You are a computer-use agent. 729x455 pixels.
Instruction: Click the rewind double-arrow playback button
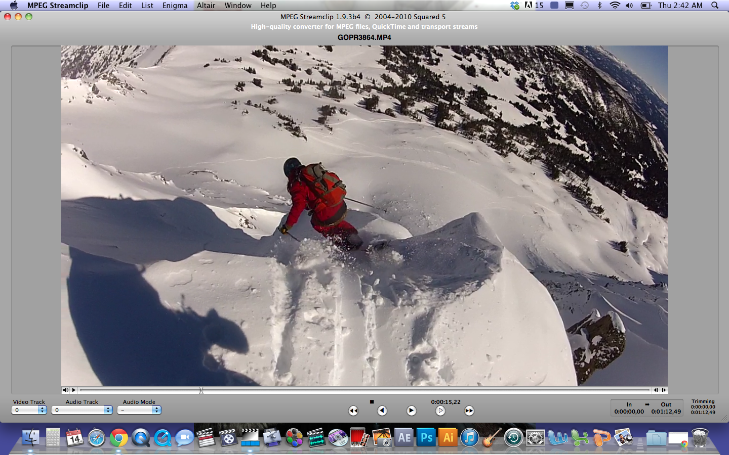(x=353, y=411)
